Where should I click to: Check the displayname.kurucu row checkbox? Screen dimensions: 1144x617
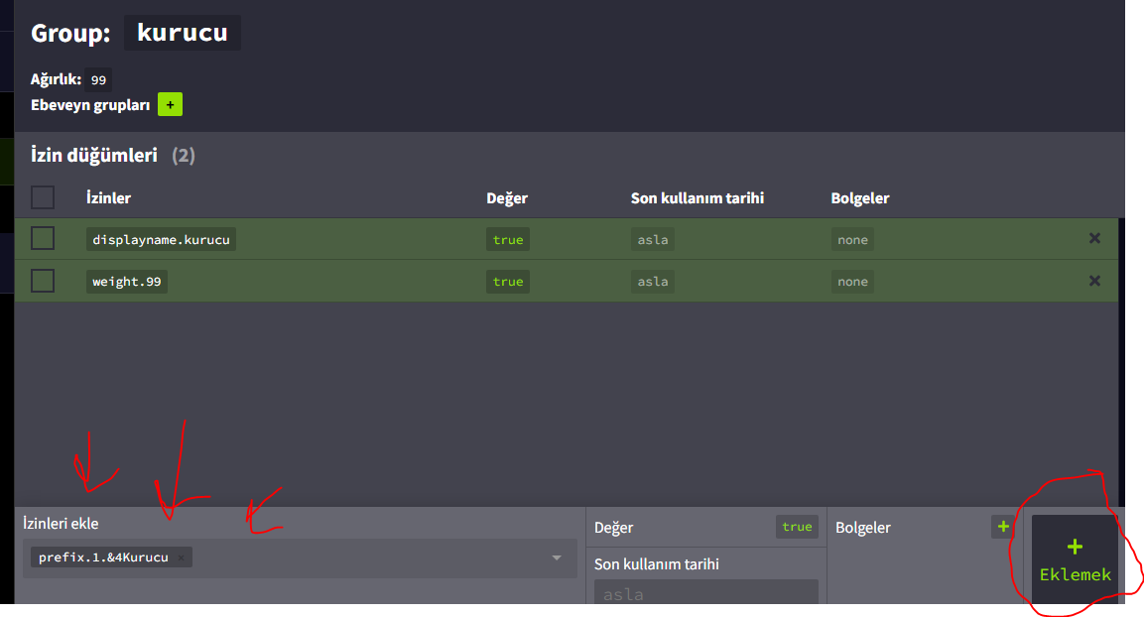pos(43,238)
